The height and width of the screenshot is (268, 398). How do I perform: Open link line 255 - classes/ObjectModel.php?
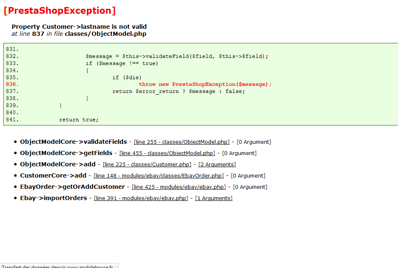tap(181, 142)
